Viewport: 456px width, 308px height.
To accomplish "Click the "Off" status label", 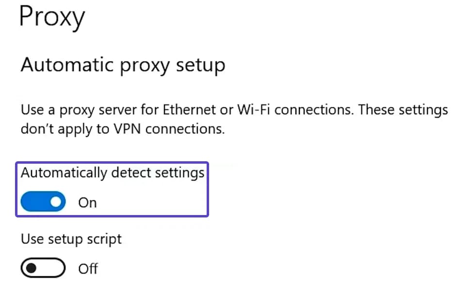I will pyautogui.click(x=88, y=268).
